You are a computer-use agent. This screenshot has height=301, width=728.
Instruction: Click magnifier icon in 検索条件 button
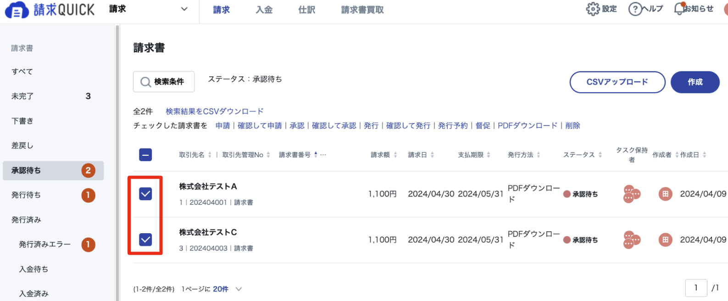click(146, 82)
